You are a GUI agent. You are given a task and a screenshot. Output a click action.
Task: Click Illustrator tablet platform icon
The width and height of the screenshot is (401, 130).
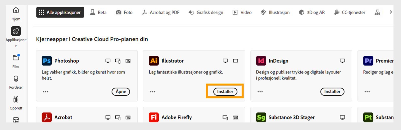point(235,61)
